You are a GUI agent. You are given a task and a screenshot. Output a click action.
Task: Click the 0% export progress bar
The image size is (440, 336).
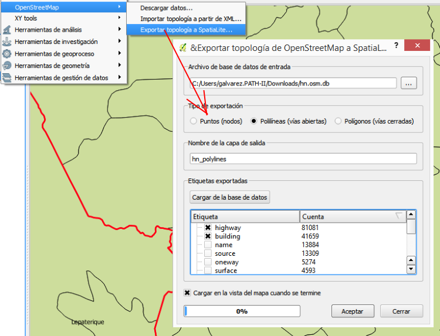click(x=242, y=311)
